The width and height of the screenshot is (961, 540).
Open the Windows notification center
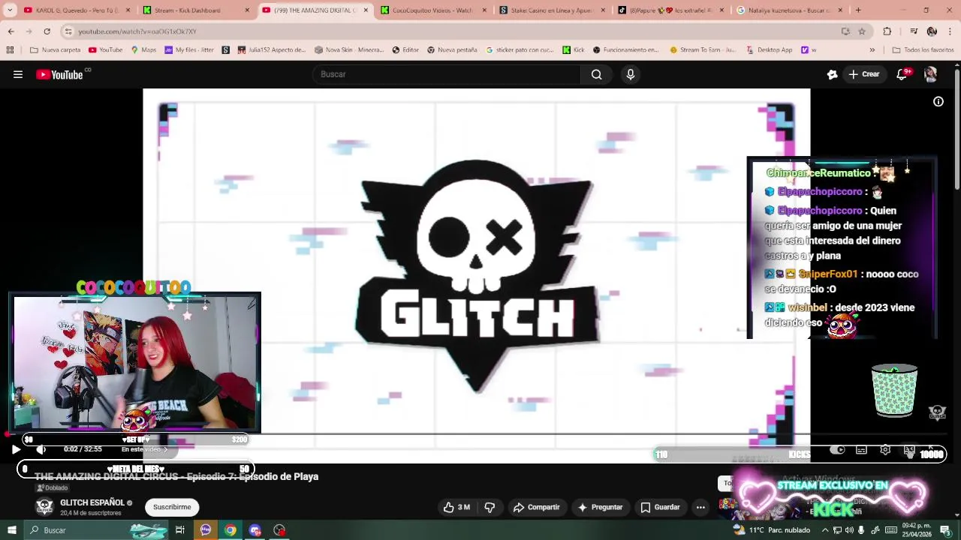[946, 530]
